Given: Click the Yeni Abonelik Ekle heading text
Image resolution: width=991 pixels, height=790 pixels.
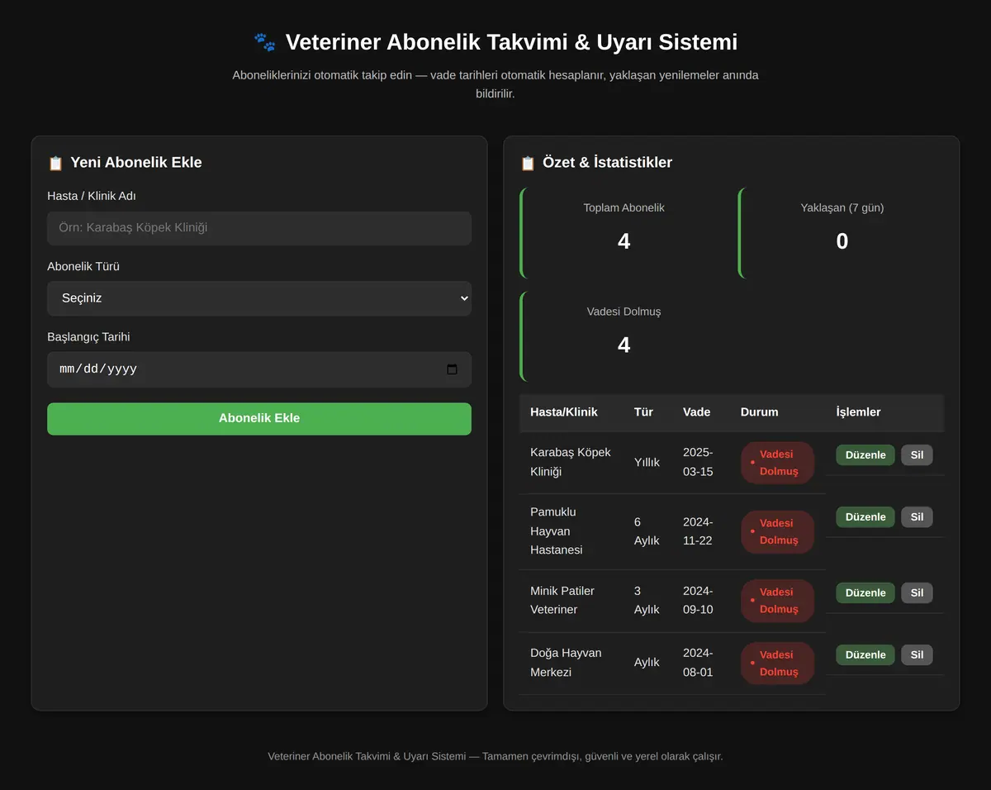Looking at the screenshot, I should 136,163.
